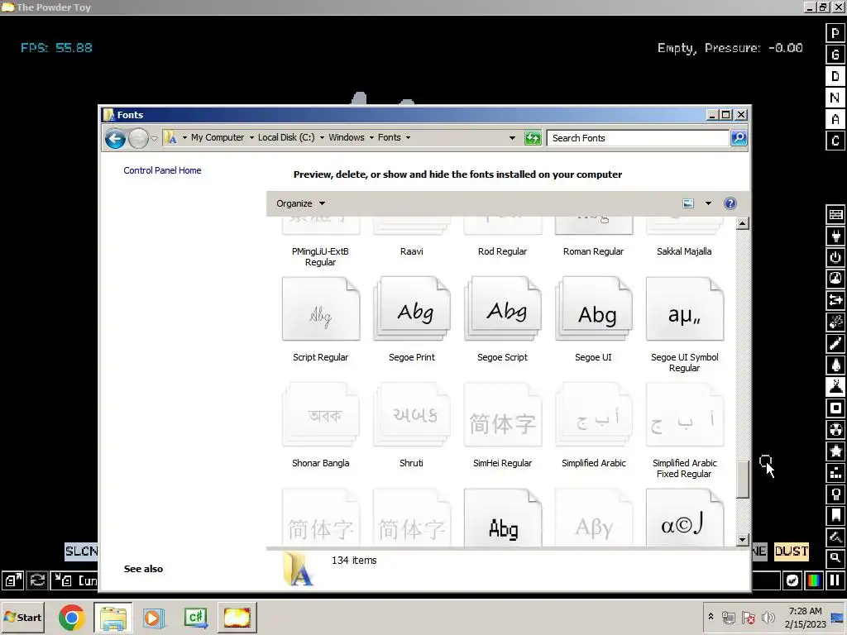This screenshot has height=635, width=847.
Task: Change view with the views icon
Action: pyautogui.click(x=688, y=203)
